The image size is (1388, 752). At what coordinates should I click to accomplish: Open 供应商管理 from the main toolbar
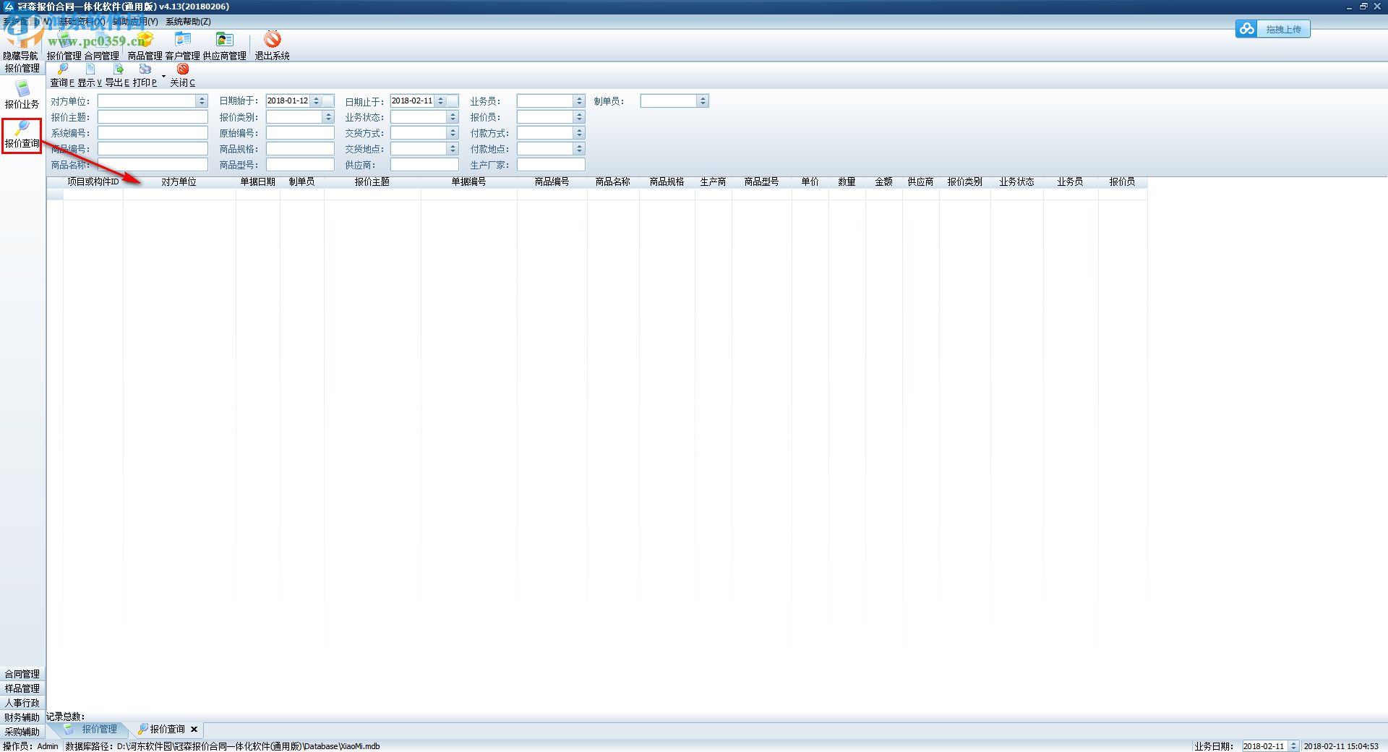pyautogui.click(x=225, y=45)
